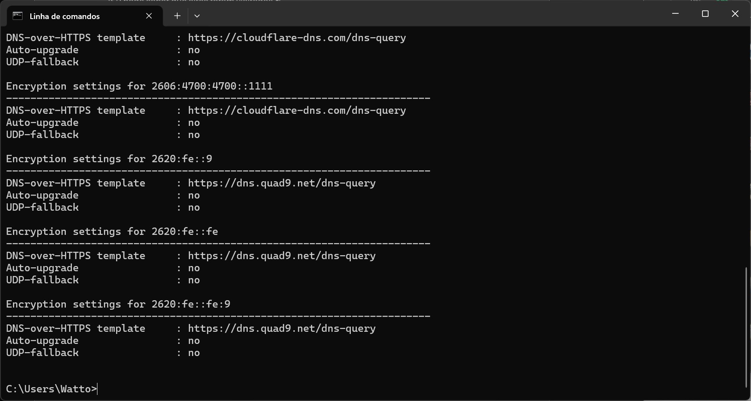Click the quad9 URL under the 2620:fe::fe:9 section
Viewport: 751px width, 401px height.
(282, 328)
